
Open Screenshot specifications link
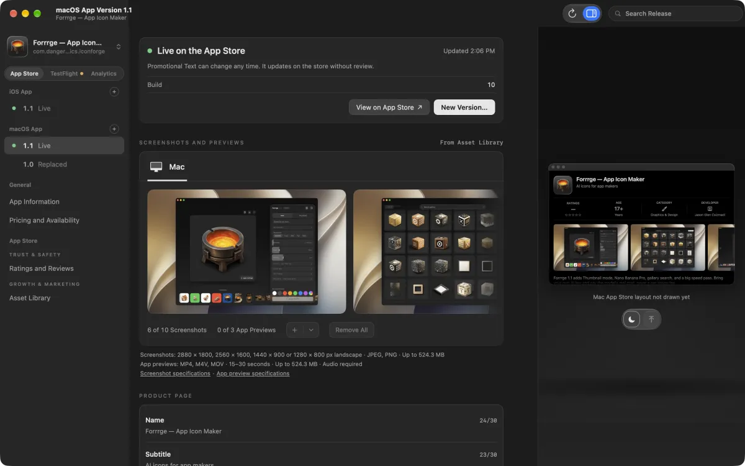[x=175, y=373]
